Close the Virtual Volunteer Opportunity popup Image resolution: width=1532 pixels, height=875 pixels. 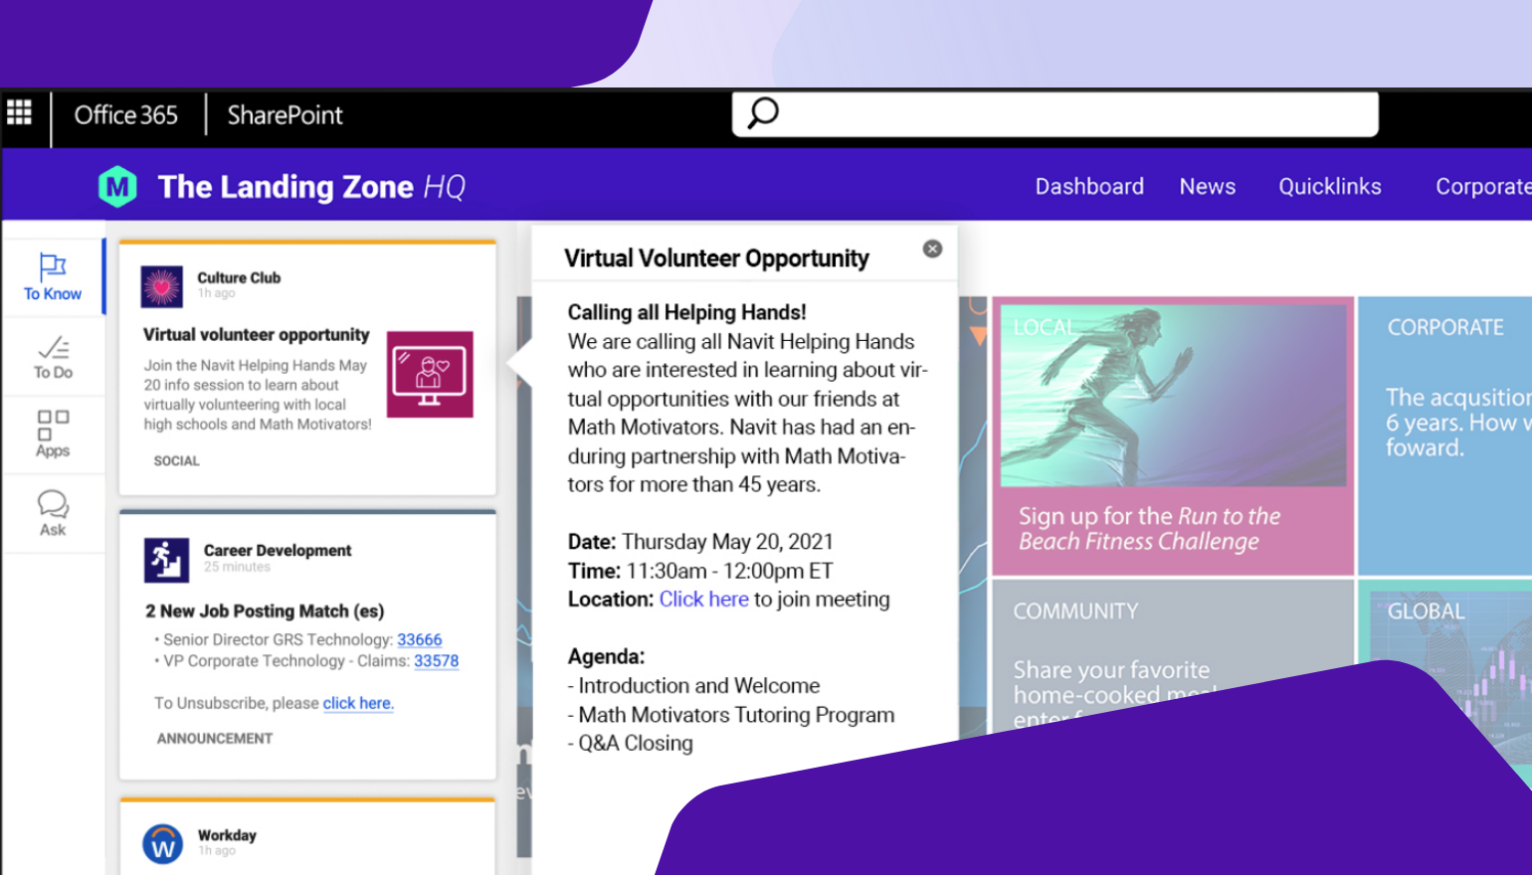(x=932, y=249)
